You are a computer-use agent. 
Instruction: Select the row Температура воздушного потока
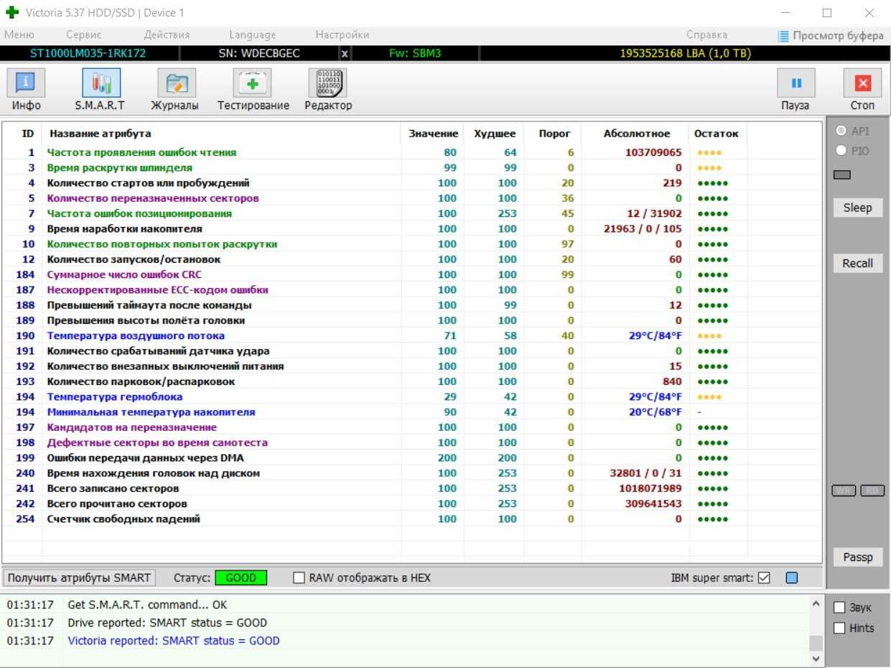pyautogui.click(x=411, y=335)
